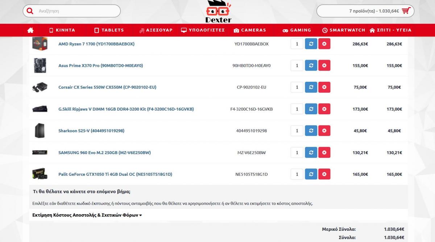Remove Palit GeForce GTX1050 Ti from cart

point(324,174)
